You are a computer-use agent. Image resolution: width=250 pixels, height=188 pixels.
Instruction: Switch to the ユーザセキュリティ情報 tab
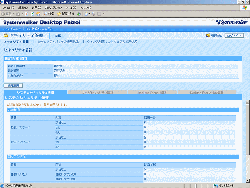[98, 93]
